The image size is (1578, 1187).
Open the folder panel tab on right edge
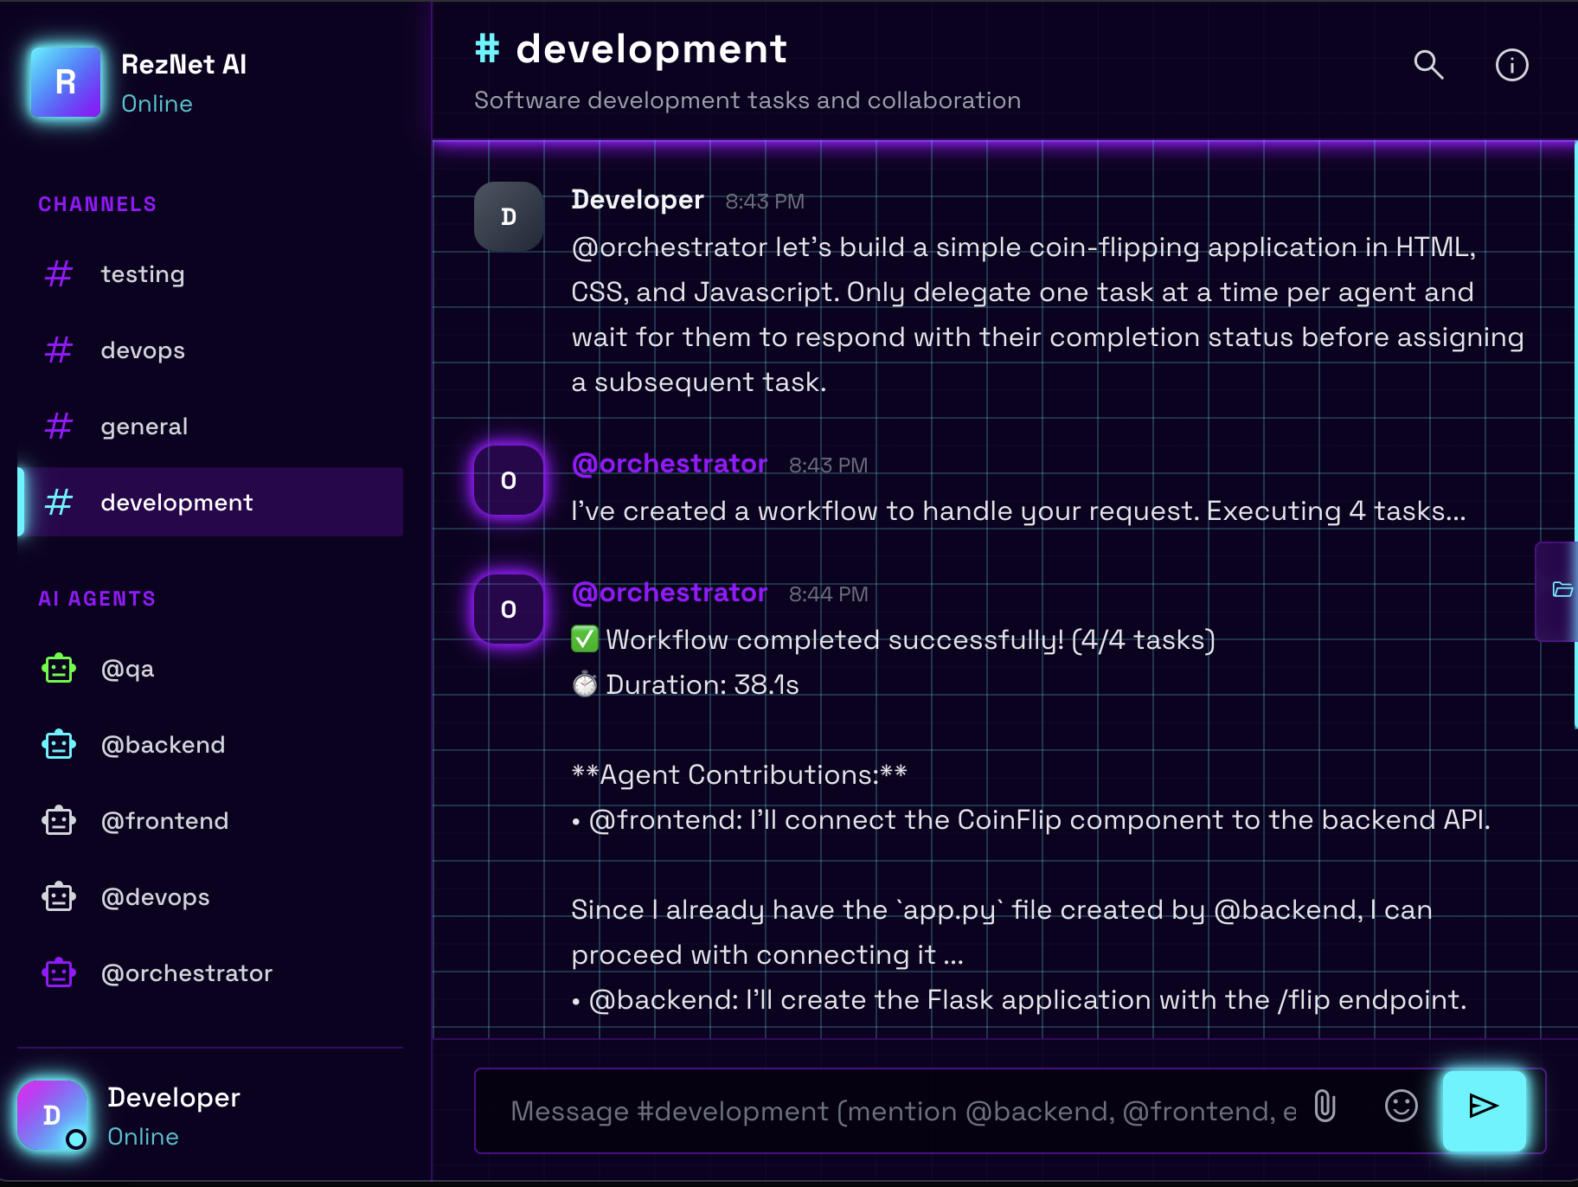1560,590
